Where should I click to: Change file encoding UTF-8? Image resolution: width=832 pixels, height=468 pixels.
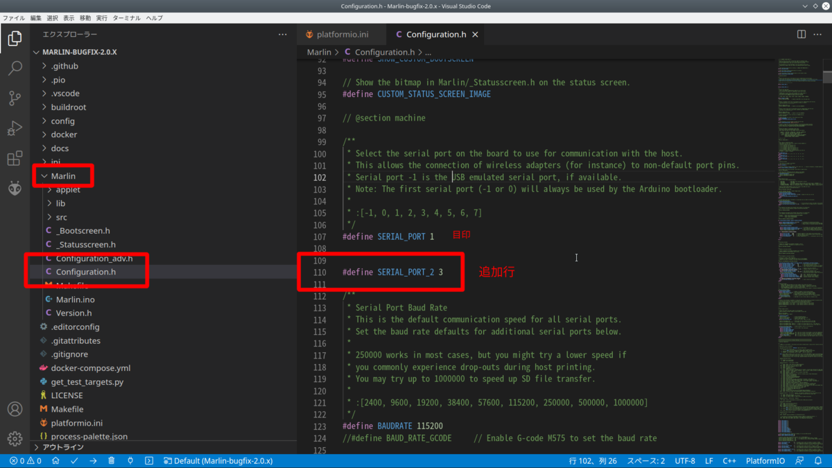(x=684, y=461)
